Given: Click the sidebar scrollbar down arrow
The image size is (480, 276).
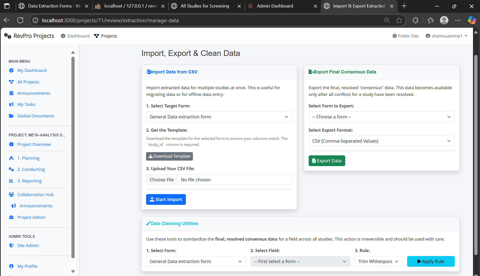Looking at the screenshot, I should 73,272.
